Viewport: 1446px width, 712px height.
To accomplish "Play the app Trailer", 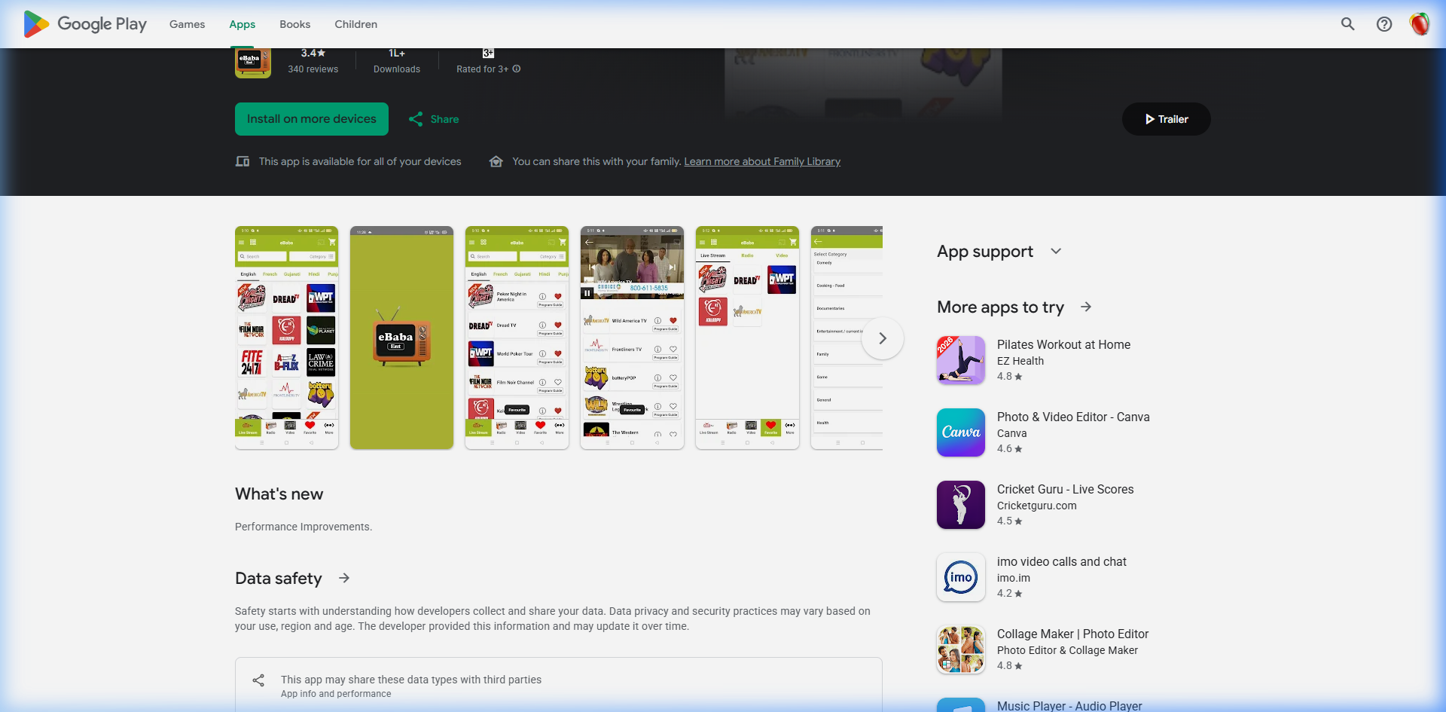I will pyautogui.click(x=1166, y=119).
